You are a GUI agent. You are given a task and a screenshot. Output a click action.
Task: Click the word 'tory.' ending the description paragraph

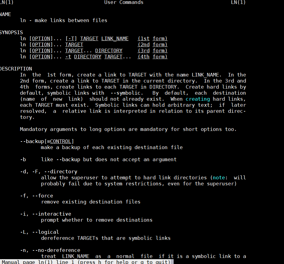[x=27, y=117]
